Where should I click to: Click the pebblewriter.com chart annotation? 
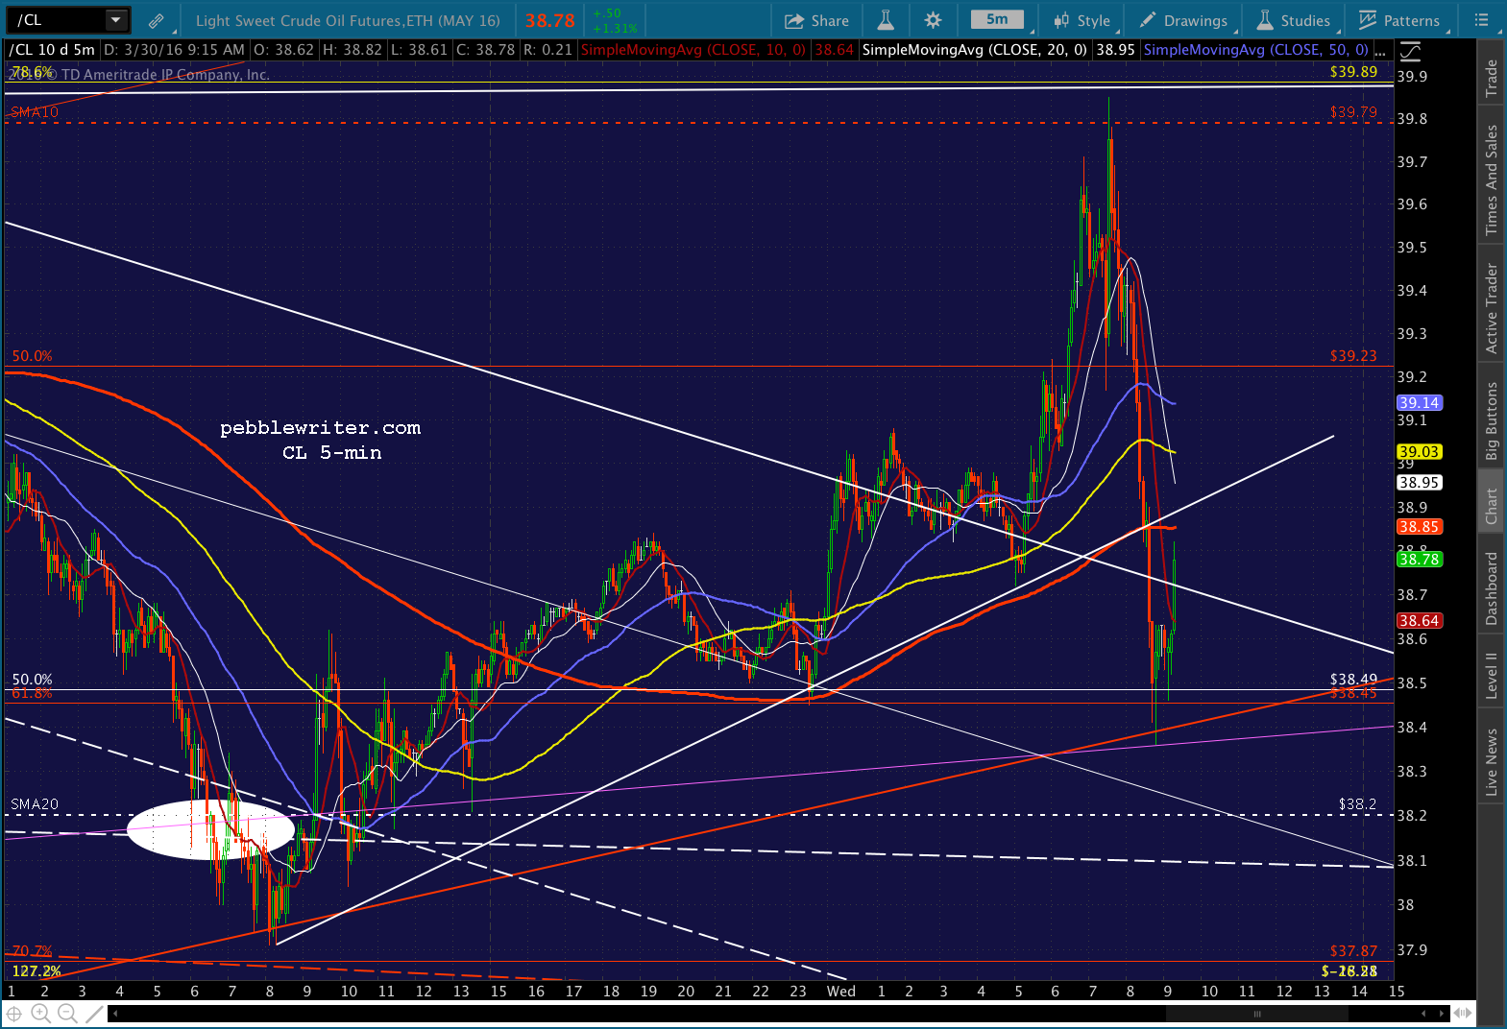(x=320, y=428)
